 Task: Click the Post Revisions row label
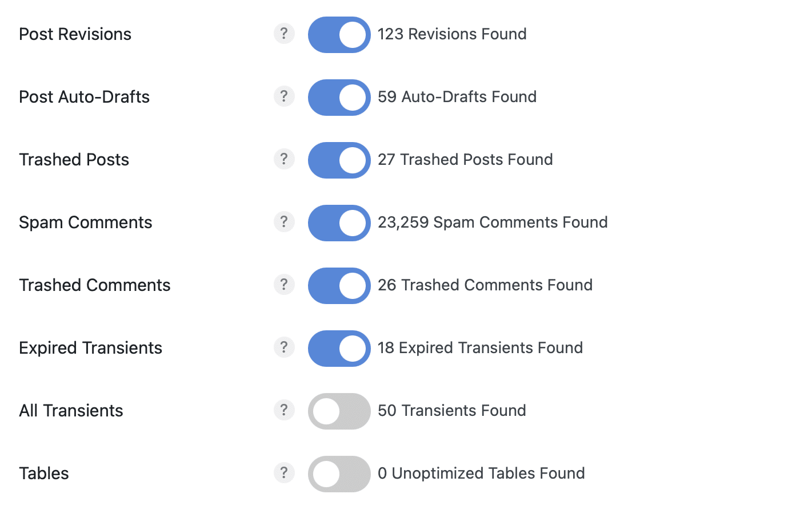75,34
